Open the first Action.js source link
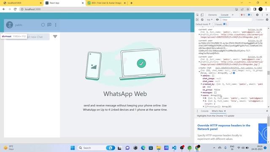270x152 pixels. pos(255,30)
